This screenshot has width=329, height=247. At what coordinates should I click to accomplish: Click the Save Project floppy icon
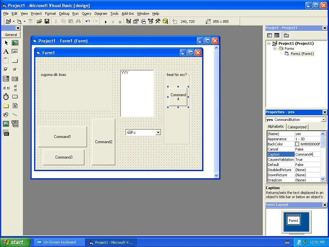47,22
